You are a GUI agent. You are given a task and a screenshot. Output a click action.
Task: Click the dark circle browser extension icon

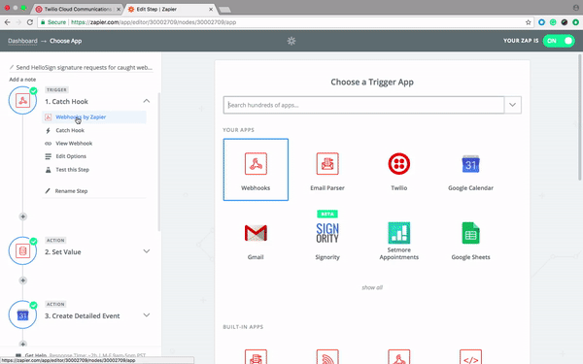(564, 22)
